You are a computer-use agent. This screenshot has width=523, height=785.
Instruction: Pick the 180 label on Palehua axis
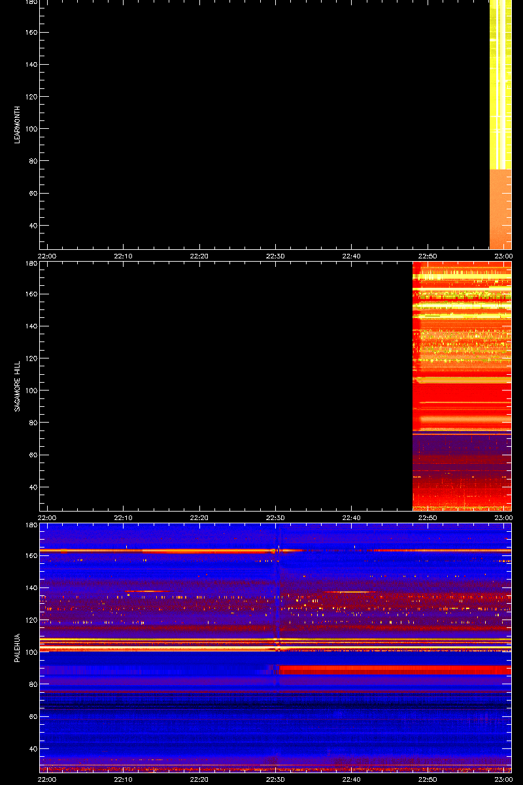[x=31, y=525]
